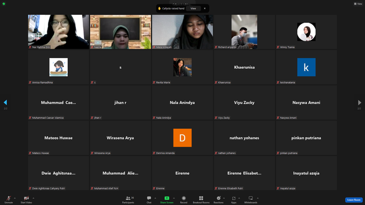Select the Muhammad Alie... participant tile
The width and height of the screenshot is (365, 205).
[x=120, y=173]
